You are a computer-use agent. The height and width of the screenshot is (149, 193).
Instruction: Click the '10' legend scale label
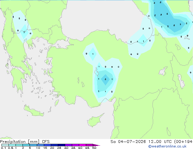pos(38,148)
